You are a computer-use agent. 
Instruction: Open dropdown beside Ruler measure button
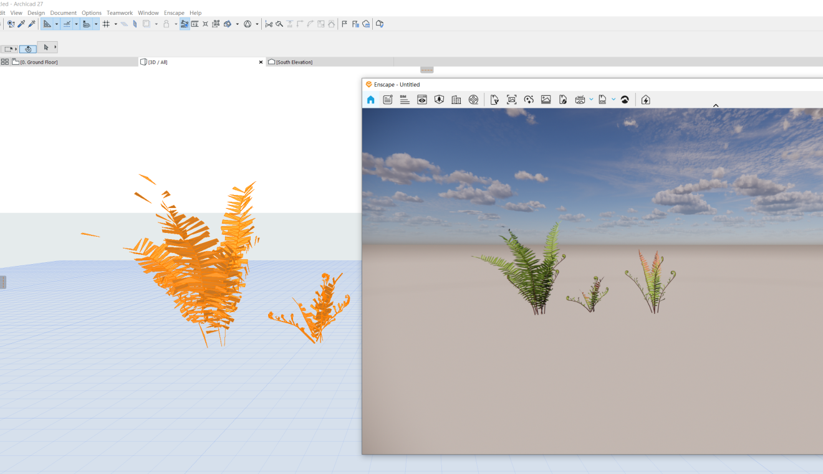coord(96,24)
